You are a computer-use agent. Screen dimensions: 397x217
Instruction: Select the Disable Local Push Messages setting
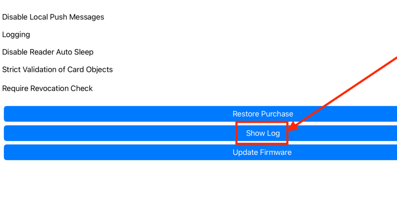[x=53, y=17]
